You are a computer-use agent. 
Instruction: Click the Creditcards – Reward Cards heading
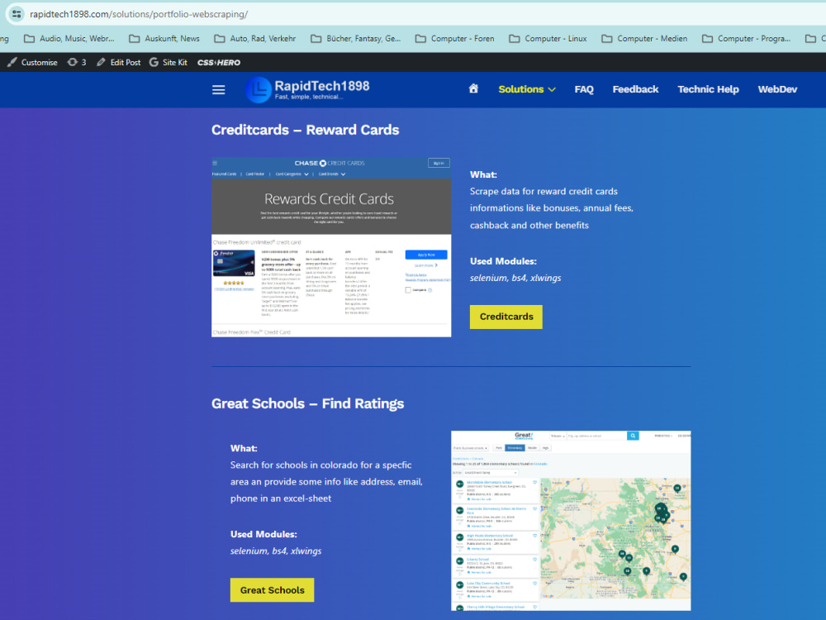coord(305,130)
